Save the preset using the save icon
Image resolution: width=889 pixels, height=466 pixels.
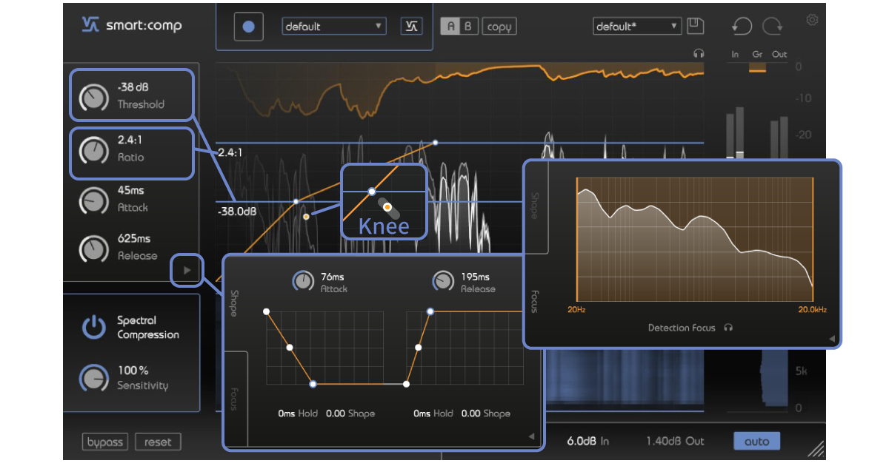click(x=695, y=25)
